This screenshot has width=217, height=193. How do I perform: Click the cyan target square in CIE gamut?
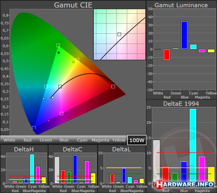pyautogui.click(x=46, y=87)
